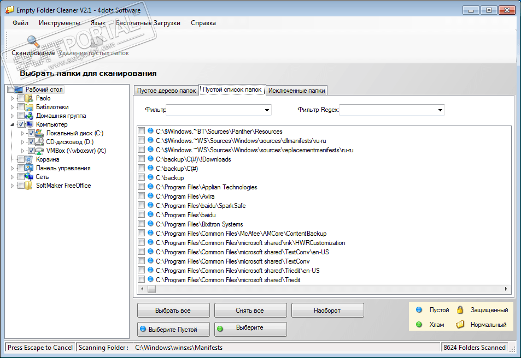Click the Корзина recycle bin icon
Screen dimensions: 521x358
[30, 159]
